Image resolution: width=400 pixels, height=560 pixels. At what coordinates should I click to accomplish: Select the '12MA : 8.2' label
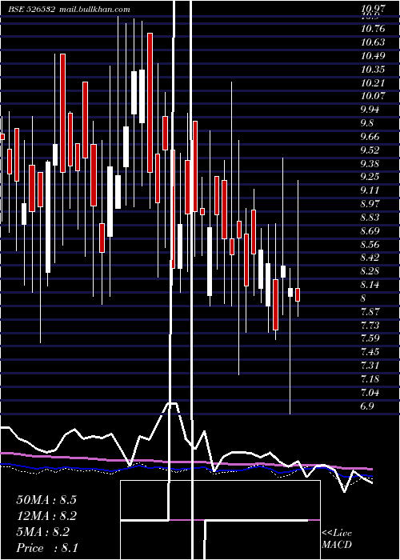click(x=46, y=516)
